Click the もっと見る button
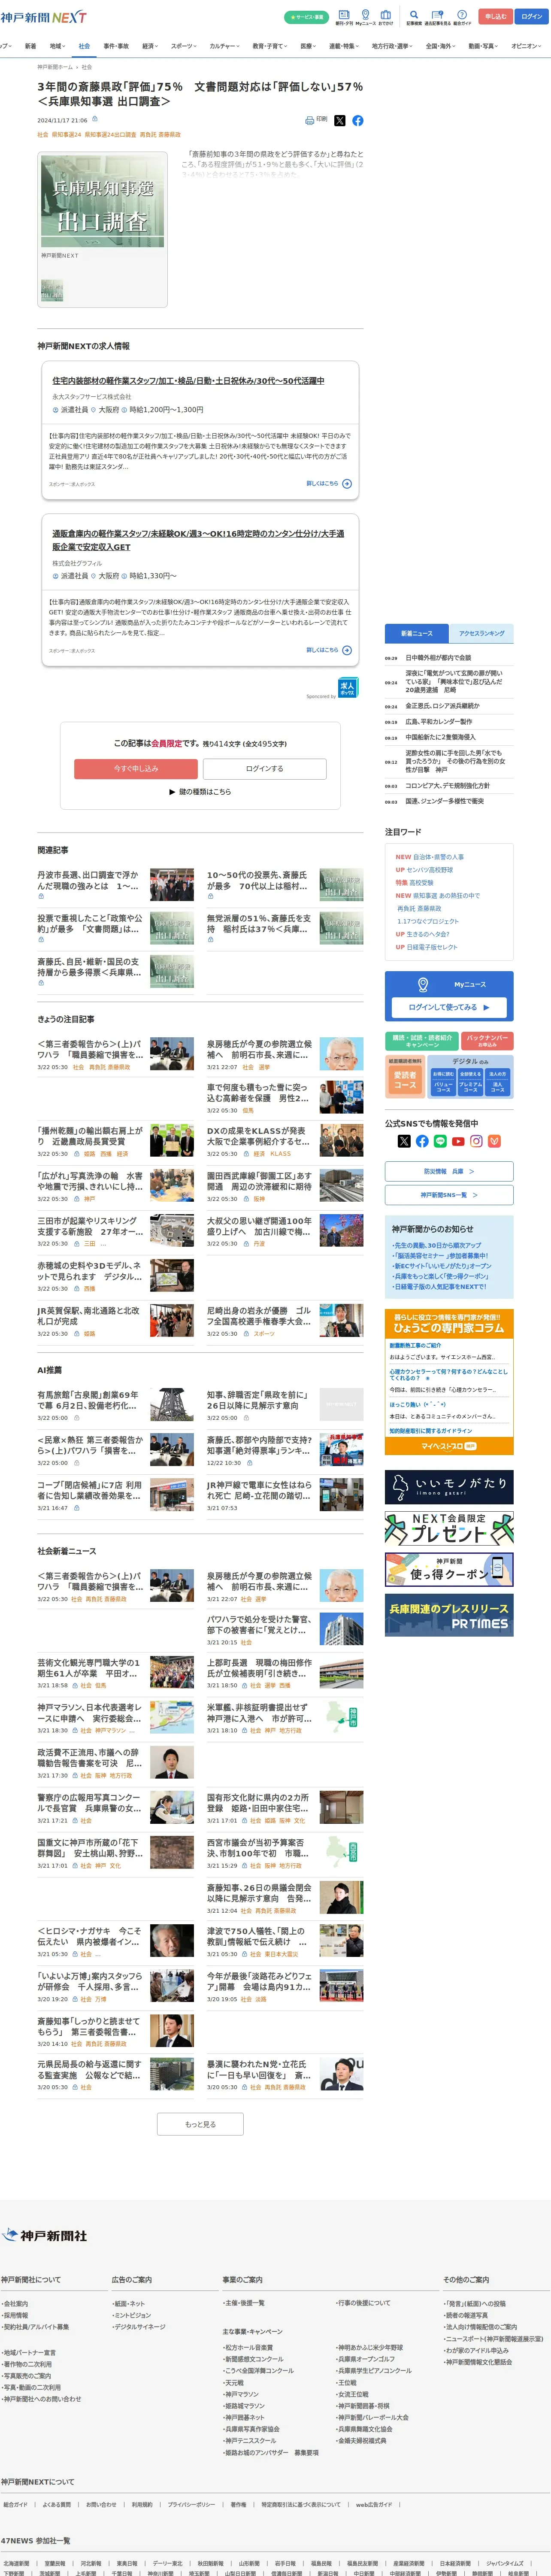Image resolution: width=551 pixels, height=2576 pixels. [x=200, y=2124]
